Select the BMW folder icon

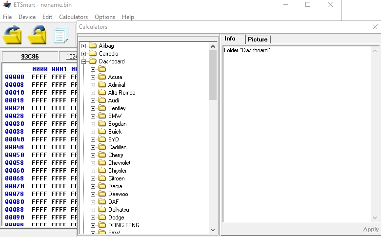[x=101, y=116]
